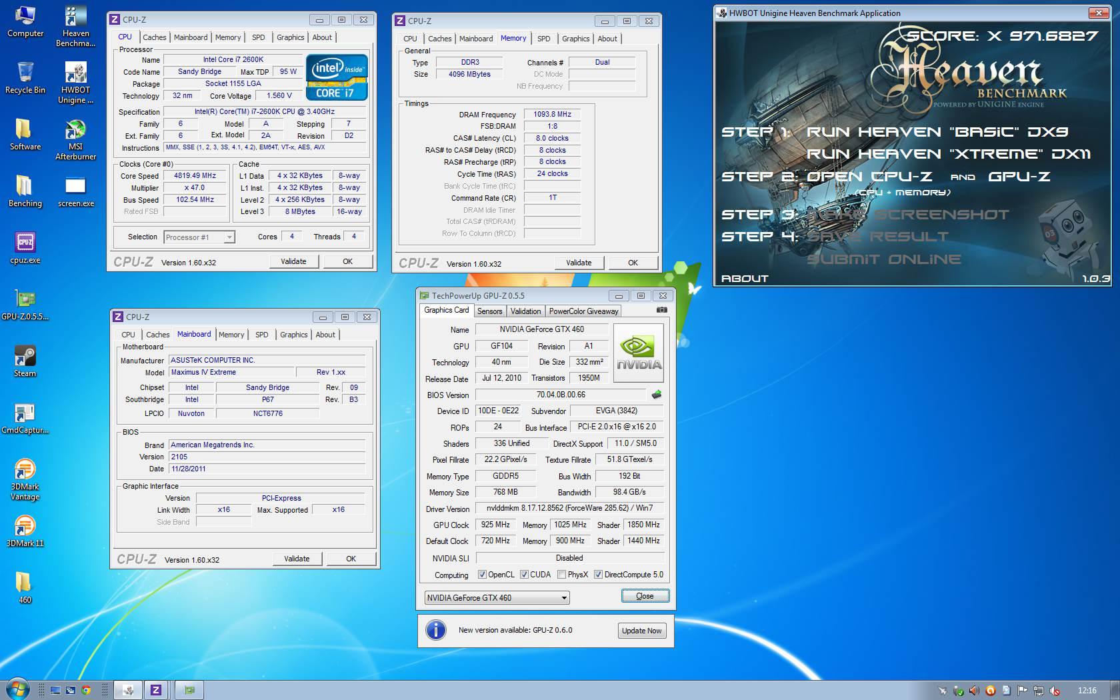
Task: Click RUN HEAVEN "BASIC" DX9
Action: tap(937, 132)
